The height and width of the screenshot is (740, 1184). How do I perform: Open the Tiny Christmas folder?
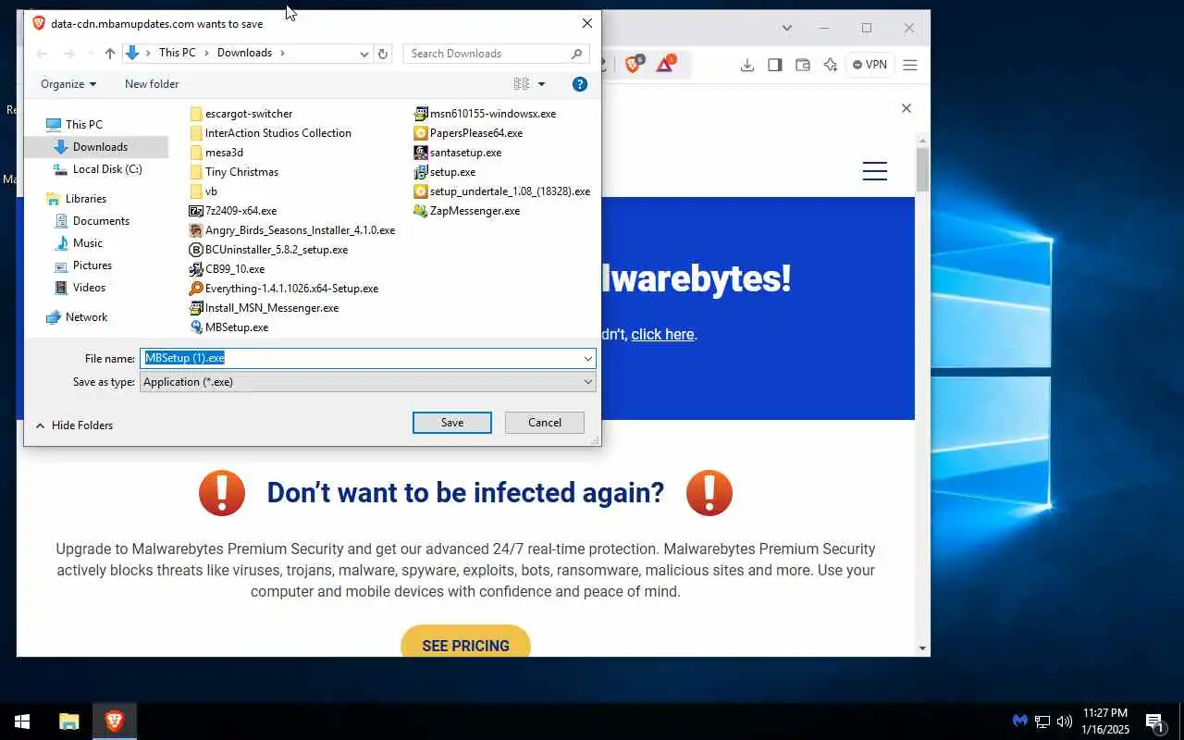point(234,172)
